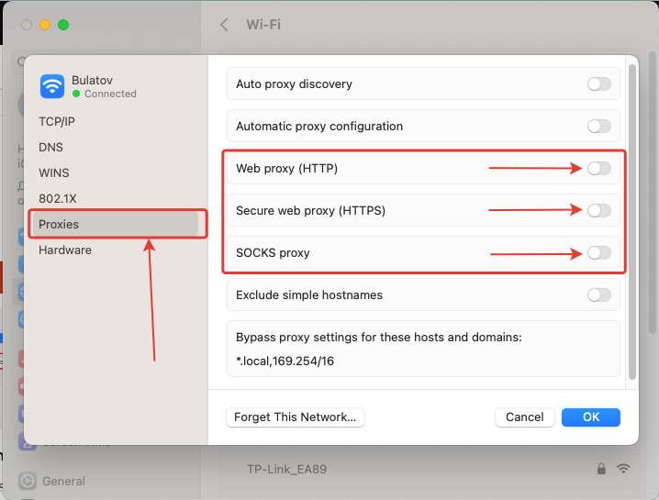Open the Hardware section
This screenshot has height=500, width=659.
click(64, 250)
